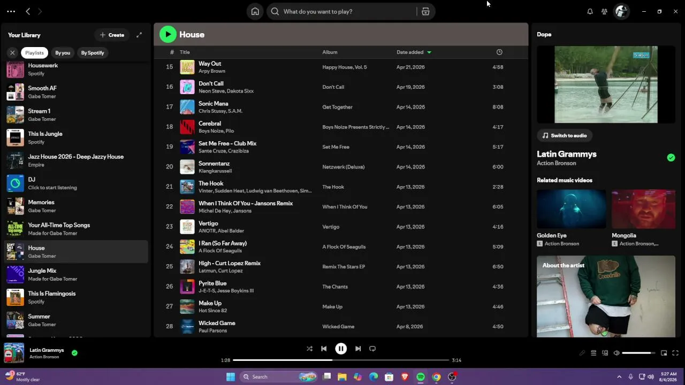The image size is (685, 385).
Task: Launch Brave browser from the taskbar
Action: 405,377
